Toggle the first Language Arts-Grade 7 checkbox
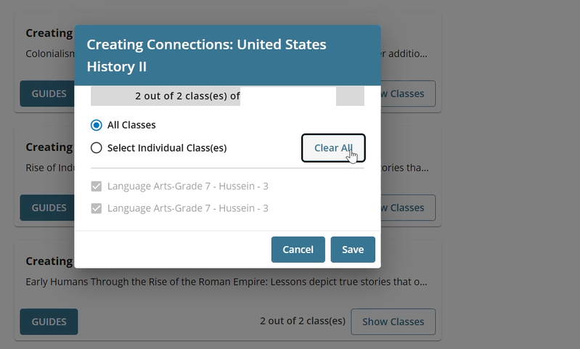Image resolution: width=580 pixels, height=349 pixels. [97, 186]
